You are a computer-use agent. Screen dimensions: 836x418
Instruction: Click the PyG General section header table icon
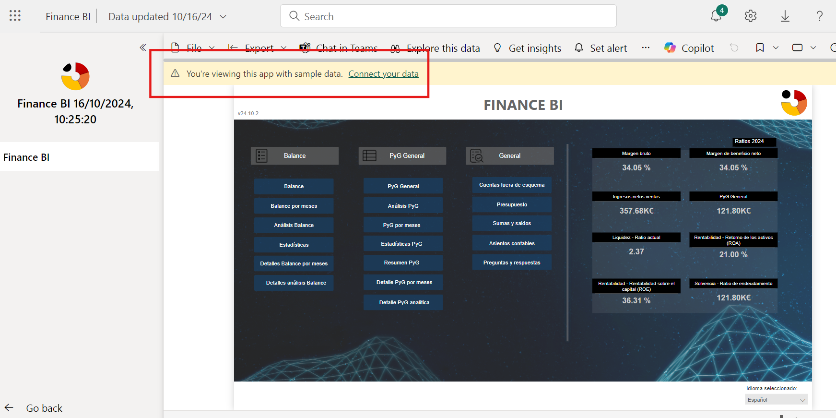[369, 155]
